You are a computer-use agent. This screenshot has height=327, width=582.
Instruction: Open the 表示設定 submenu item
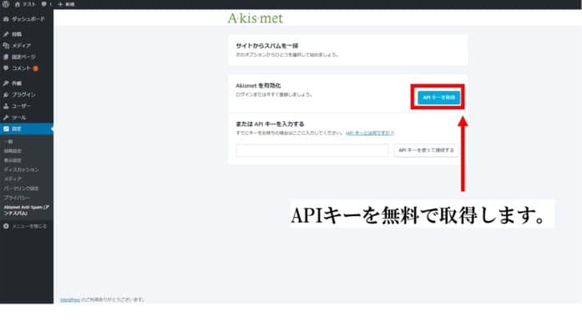tap(13, 160)
